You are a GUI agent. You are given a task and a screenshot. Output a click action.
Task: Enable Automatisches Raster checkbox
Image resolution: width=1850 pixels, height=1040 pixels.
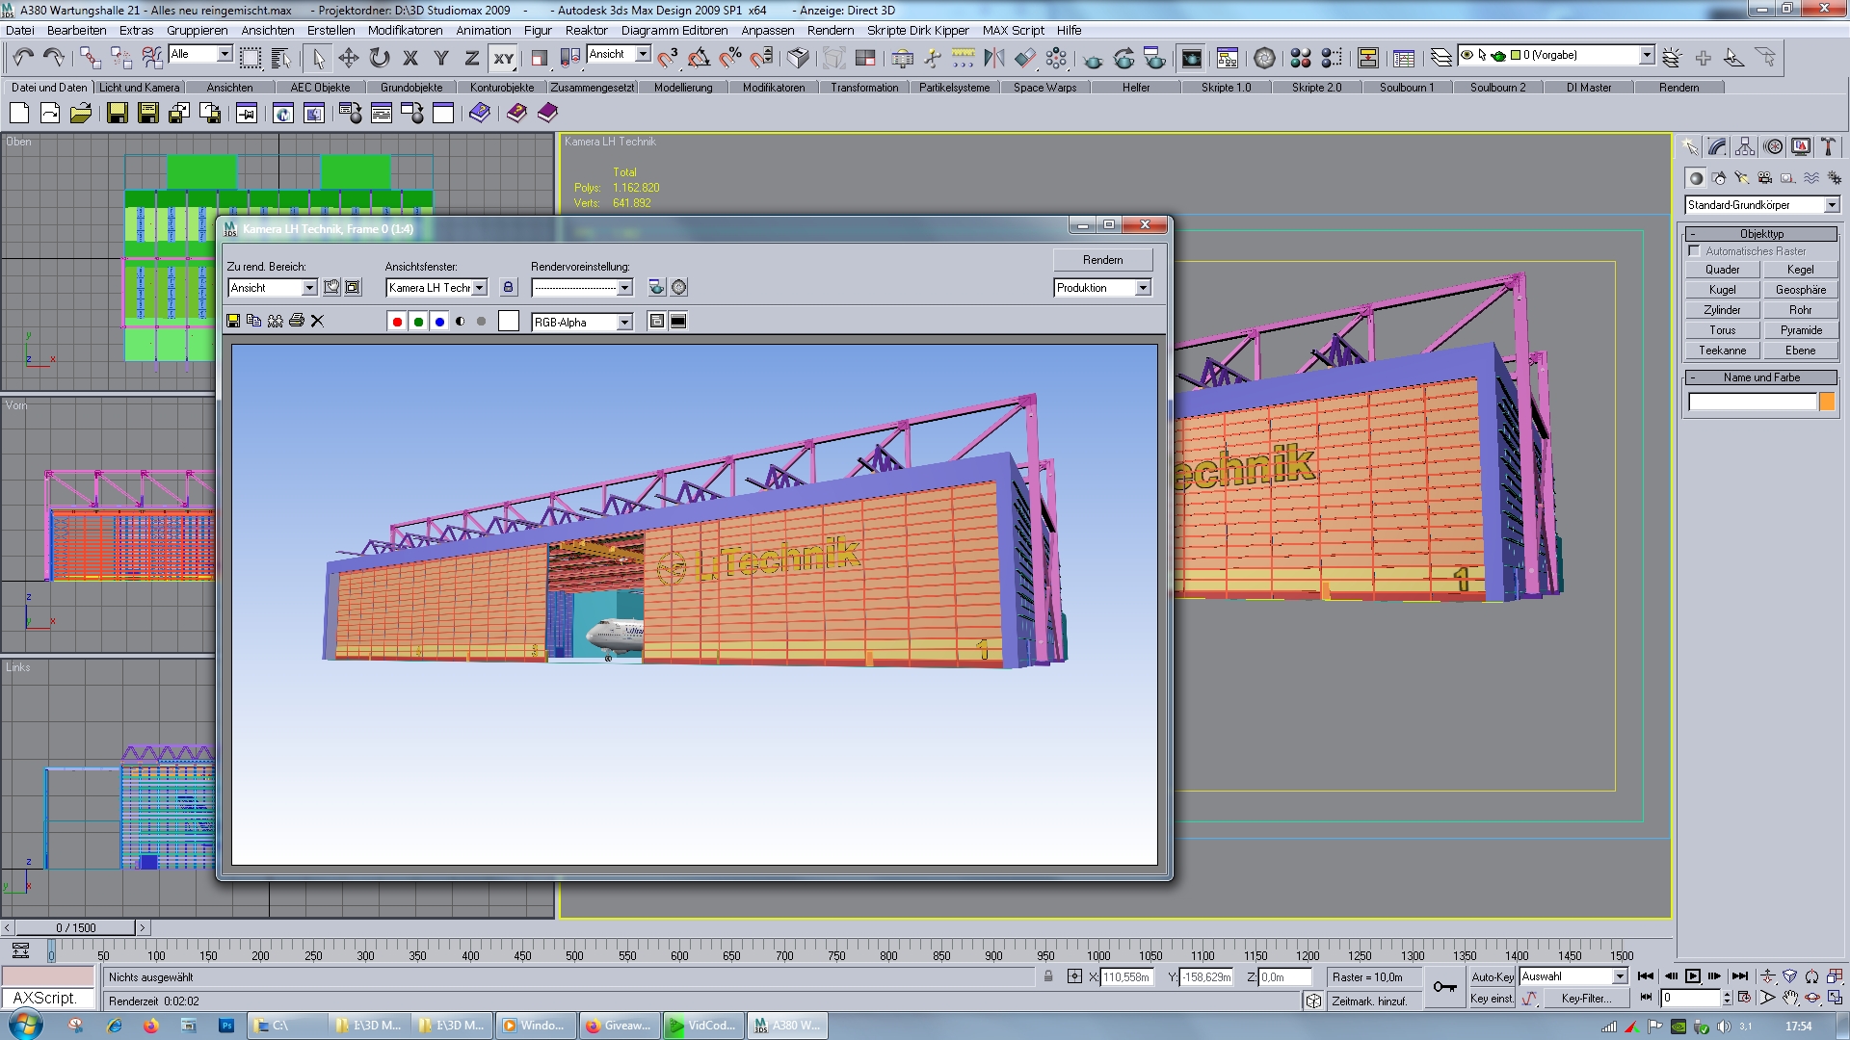(1694, 251)
